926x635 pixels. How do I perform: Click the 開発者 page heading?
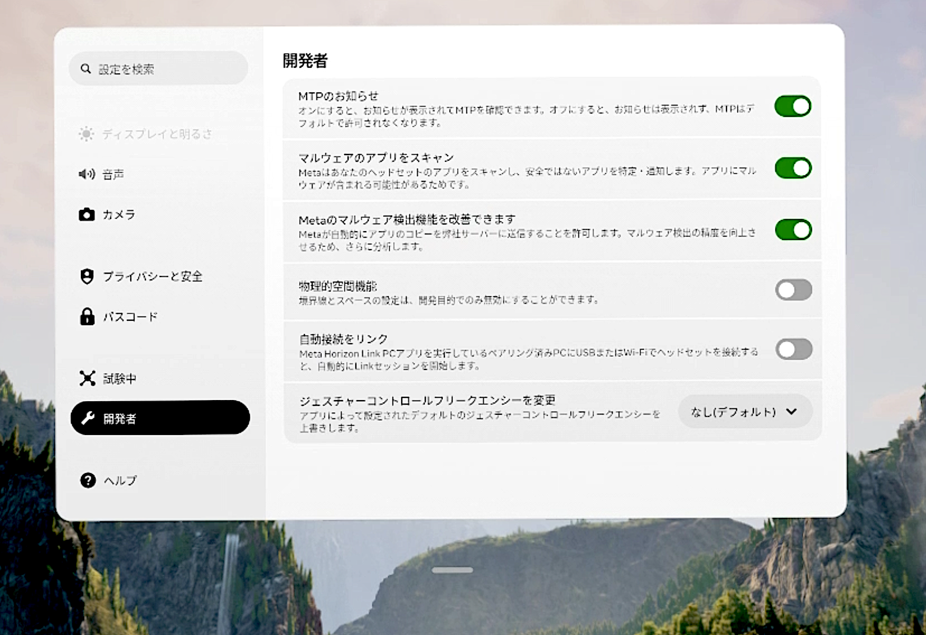305,61
